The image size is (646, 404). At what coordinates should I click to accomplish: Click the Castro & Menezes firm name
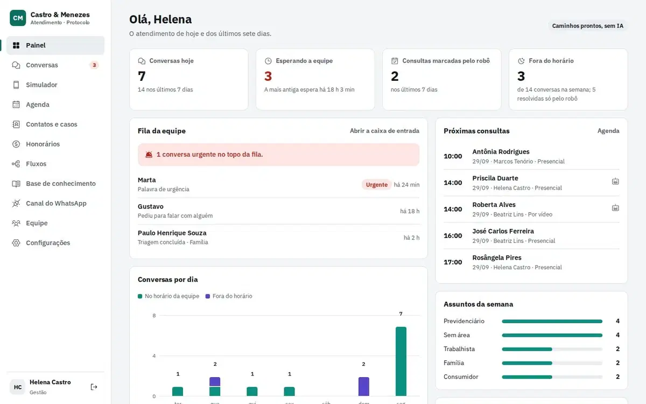point(60,15)
